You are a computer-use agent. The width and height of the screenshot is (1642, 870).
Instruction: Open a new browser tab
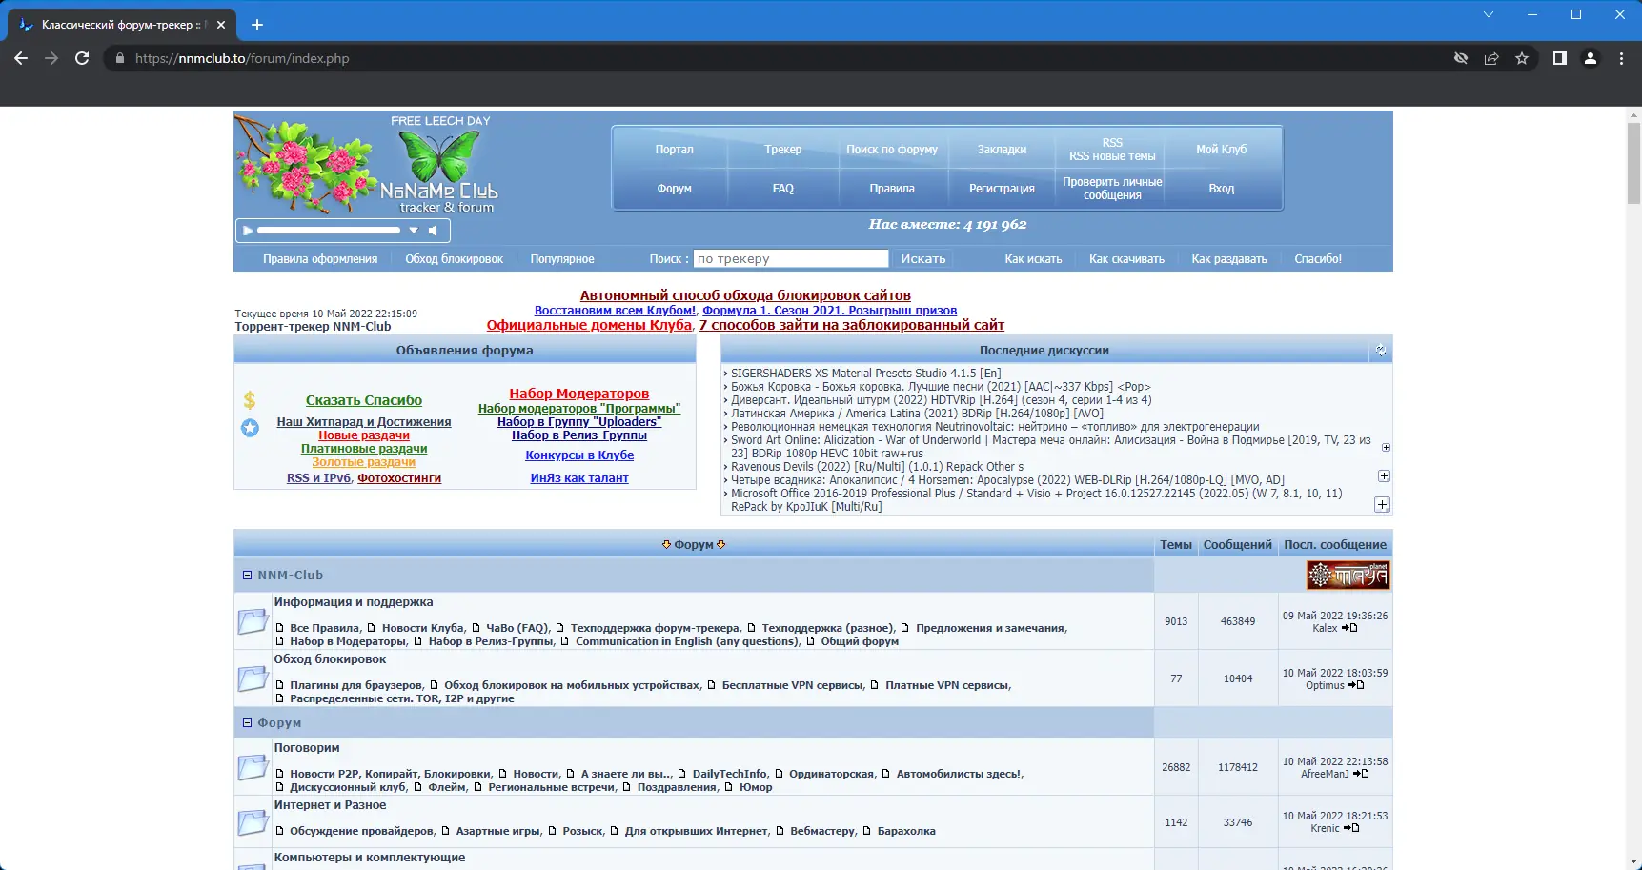pos(257,25)
